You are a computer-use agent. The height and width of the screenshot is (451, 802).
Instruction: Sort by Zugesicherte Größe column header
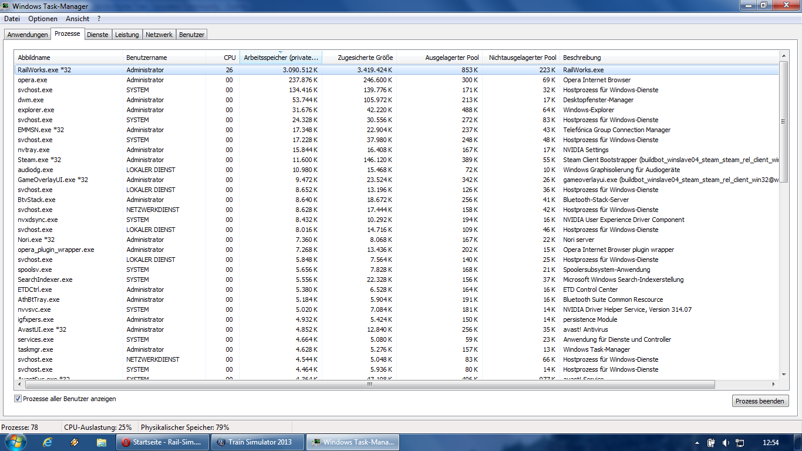[359, 58]
